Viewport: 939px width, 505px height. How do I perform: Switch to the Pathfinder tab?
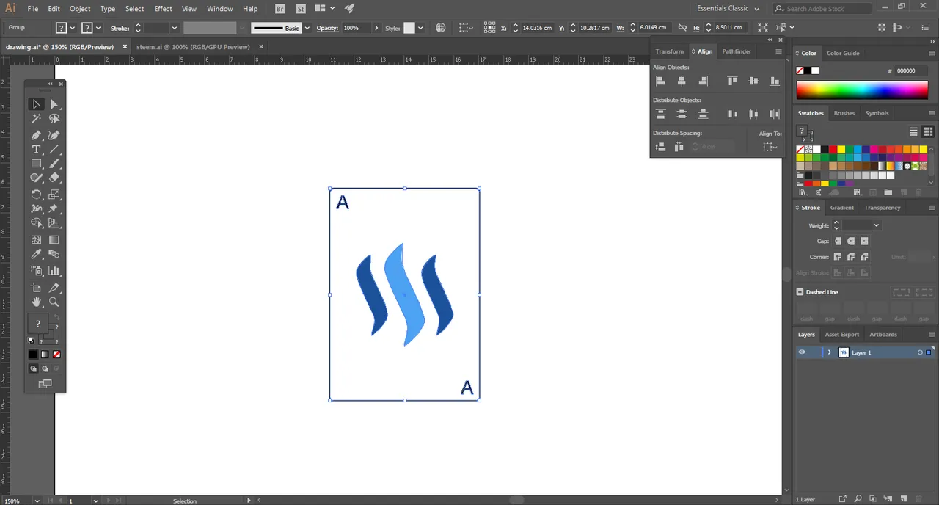(737, 51)
